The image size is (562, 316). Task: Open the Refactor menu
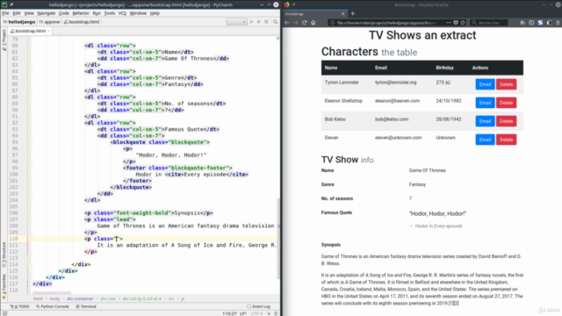tap(81, 13)
